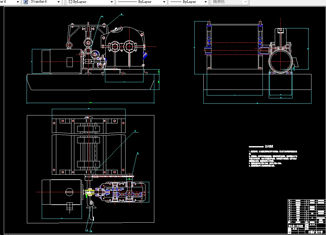This screenshot has width=326, height=235.
Task: Open the linetype ByLayer dropdown after color control
Action: coord(164,2)
